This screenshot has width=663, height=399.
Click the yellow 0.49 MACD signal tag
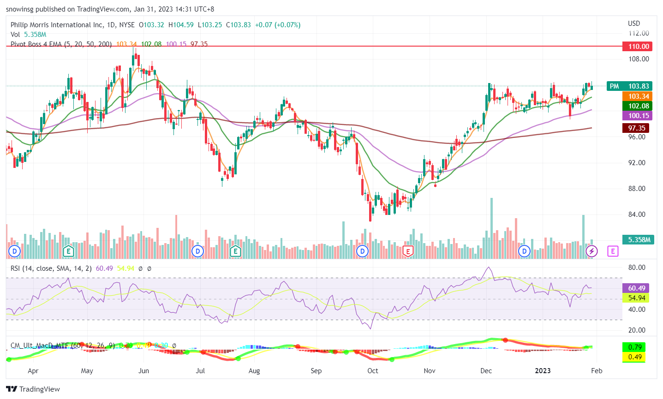(x=635, y=357)
